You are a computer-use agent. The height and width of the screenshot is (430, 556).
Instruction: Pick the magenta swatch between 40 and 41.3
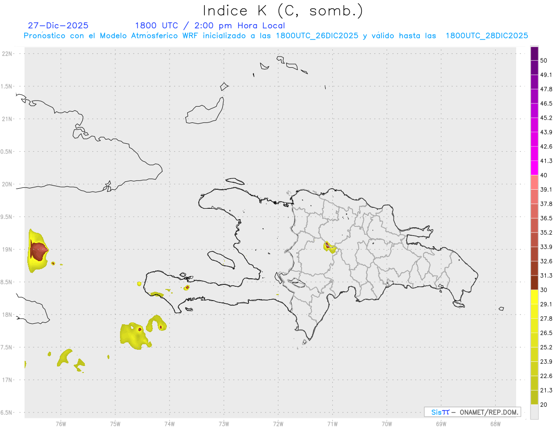coord(534,168)
